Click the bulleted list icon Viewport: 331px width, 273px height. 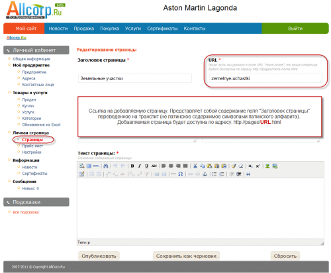click(x=214, y=174)
